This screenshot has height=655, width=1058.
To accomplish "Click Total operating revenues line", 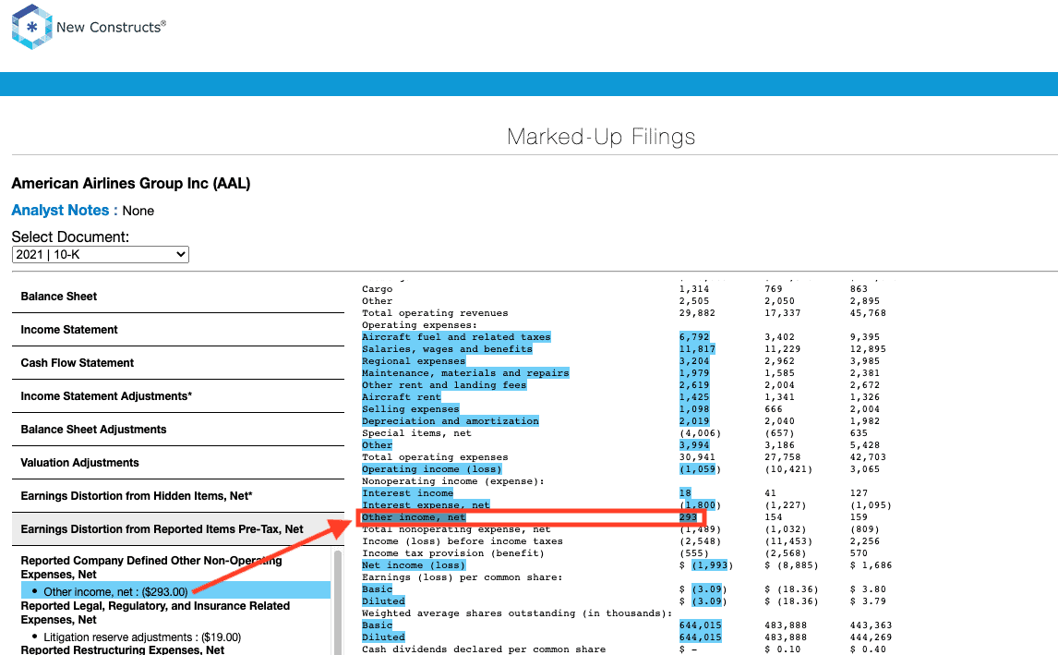I will (x=435, y=313).
